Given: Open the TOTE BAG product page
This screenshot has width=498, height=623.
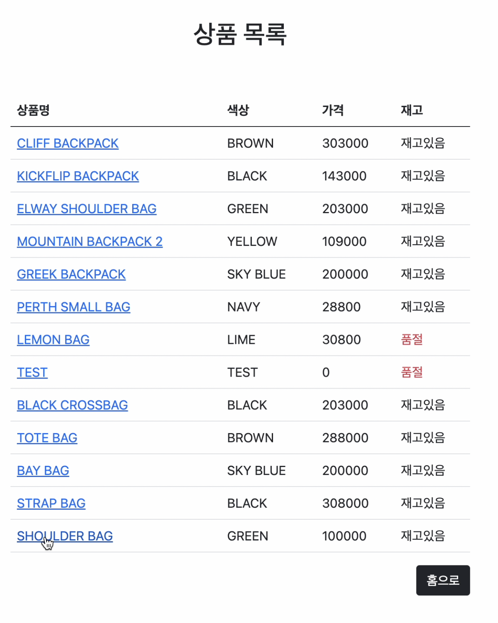Looking at the screenshot, I should point(47,438).
